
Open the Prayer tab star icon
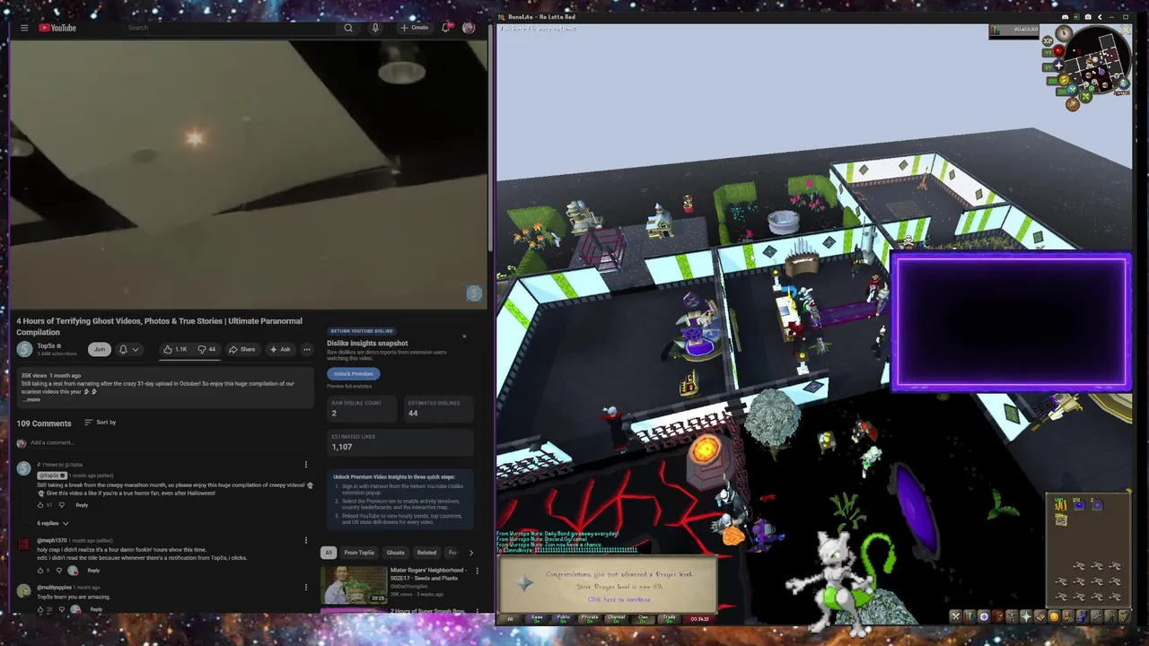(1026, 616)
